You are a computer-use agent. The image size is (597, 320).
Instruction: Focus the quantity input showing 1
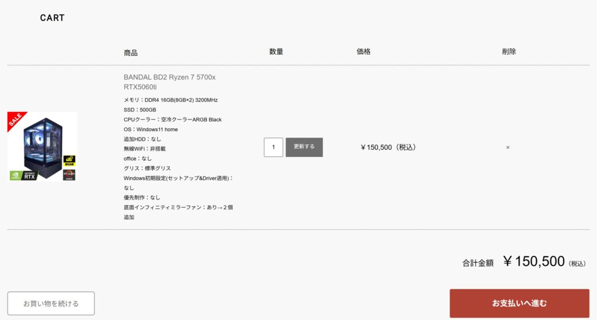273,147
